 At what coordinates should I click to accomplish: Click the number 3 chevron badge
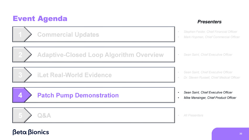(x=20, y=75)
